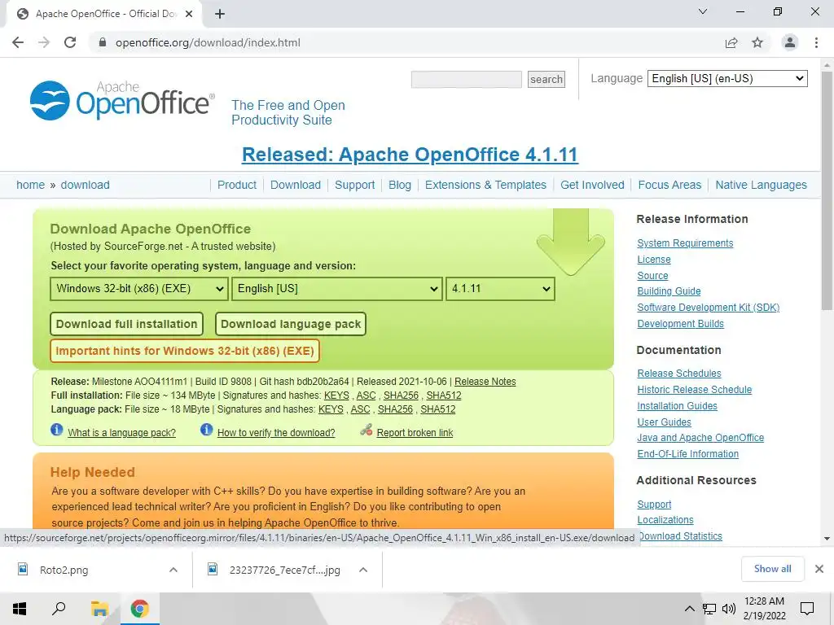This screenshot has height=625, width=834.
Task: Expand options for Roto2.png download
Action: pos(173,570)
